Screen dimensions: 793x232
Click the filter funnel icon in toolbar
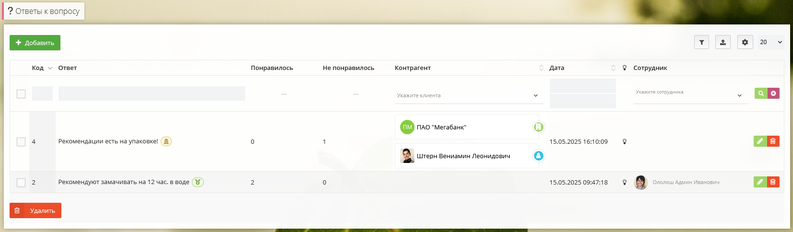(x=701, y=42)
